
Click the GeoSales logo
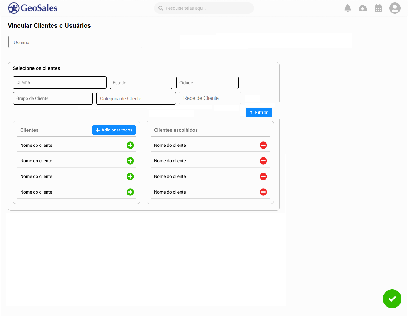point(33,8)
